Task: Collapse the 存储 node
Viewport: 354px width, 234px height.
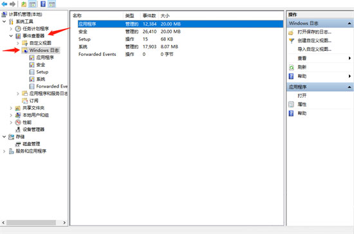Action: click(x=4, y=137)
